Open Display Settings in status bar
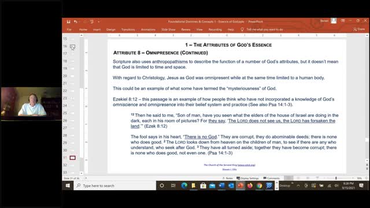Viewport: 370px width, 208px height. (x=247, y=179)
